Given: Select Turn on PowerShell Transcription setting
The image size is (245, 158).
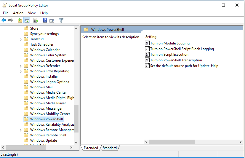Looking at the screenshot, I should click(176, 60).
